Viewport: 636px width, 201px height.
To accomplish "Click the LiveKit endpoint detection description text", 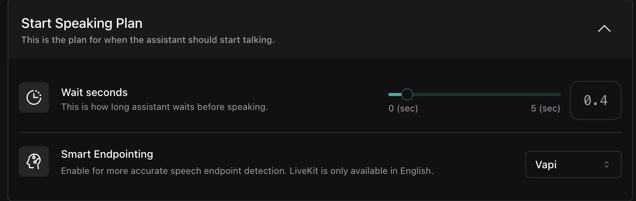I will pyautogui.click(x=247, y=171).
